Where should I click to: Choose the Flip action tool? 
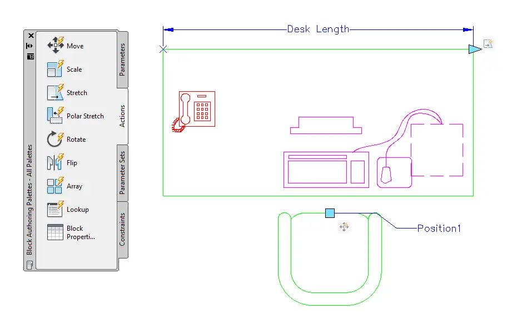(56, 162)
